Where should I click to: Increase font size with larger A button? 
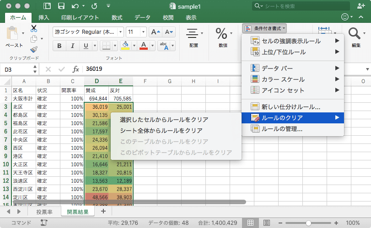click(156, 32)
